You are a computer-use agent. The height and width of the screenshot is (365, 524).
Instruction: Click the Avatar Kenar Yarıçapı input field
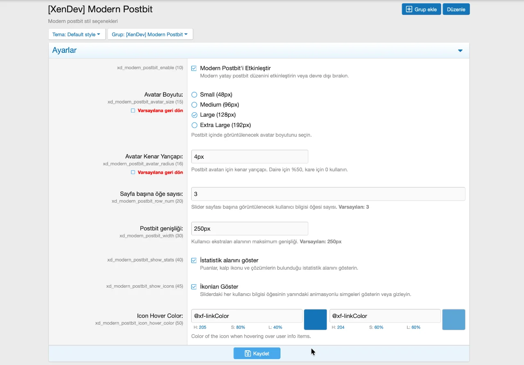(x=249, y=157)
